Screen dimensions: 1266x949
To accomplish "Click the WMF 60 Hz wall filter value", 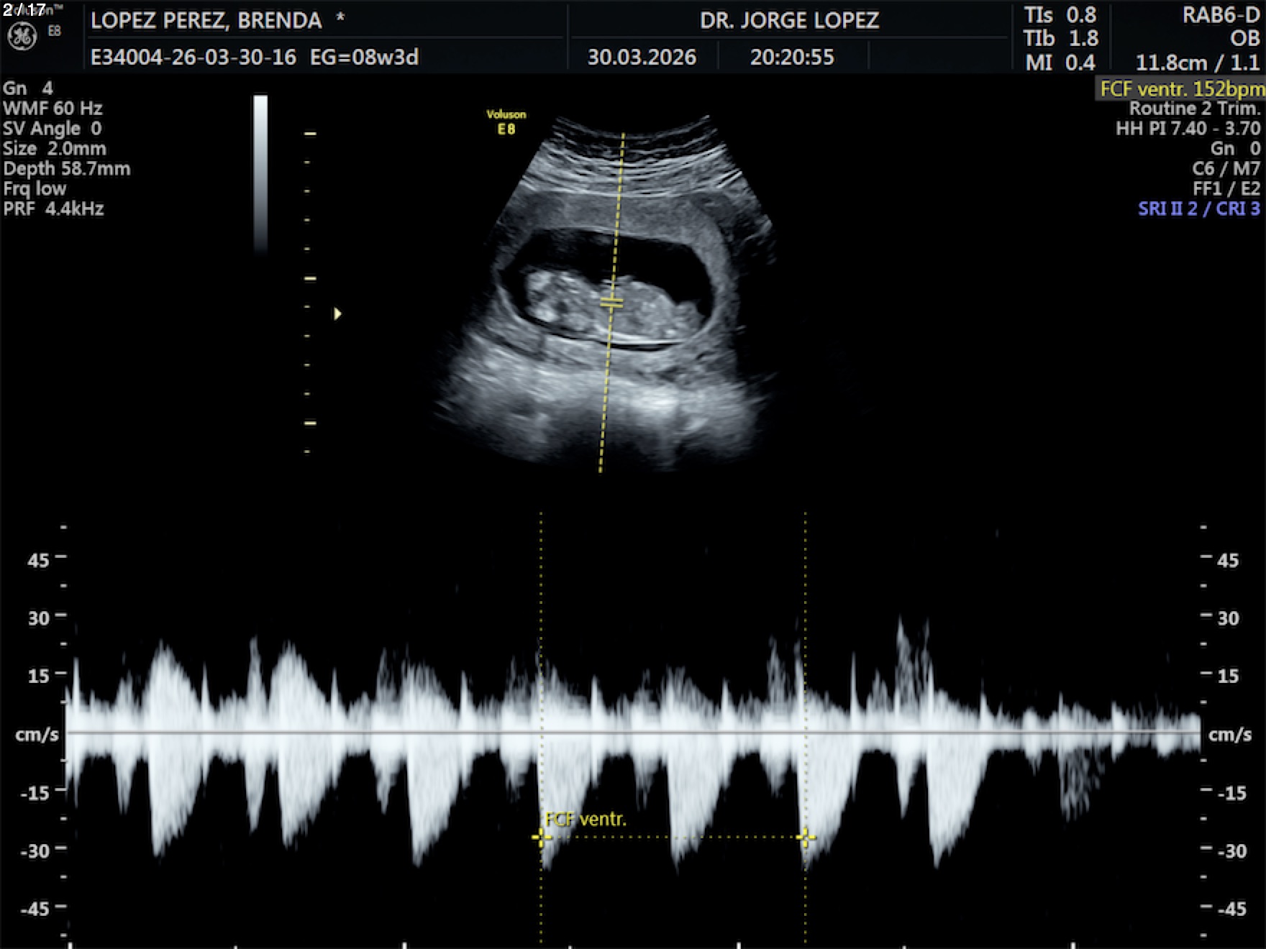I will click(x=53, y=109).
